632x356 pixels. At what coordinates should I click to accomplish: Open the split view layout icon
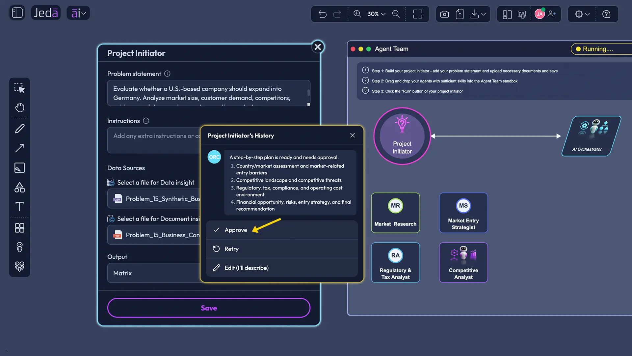point(507,14)
